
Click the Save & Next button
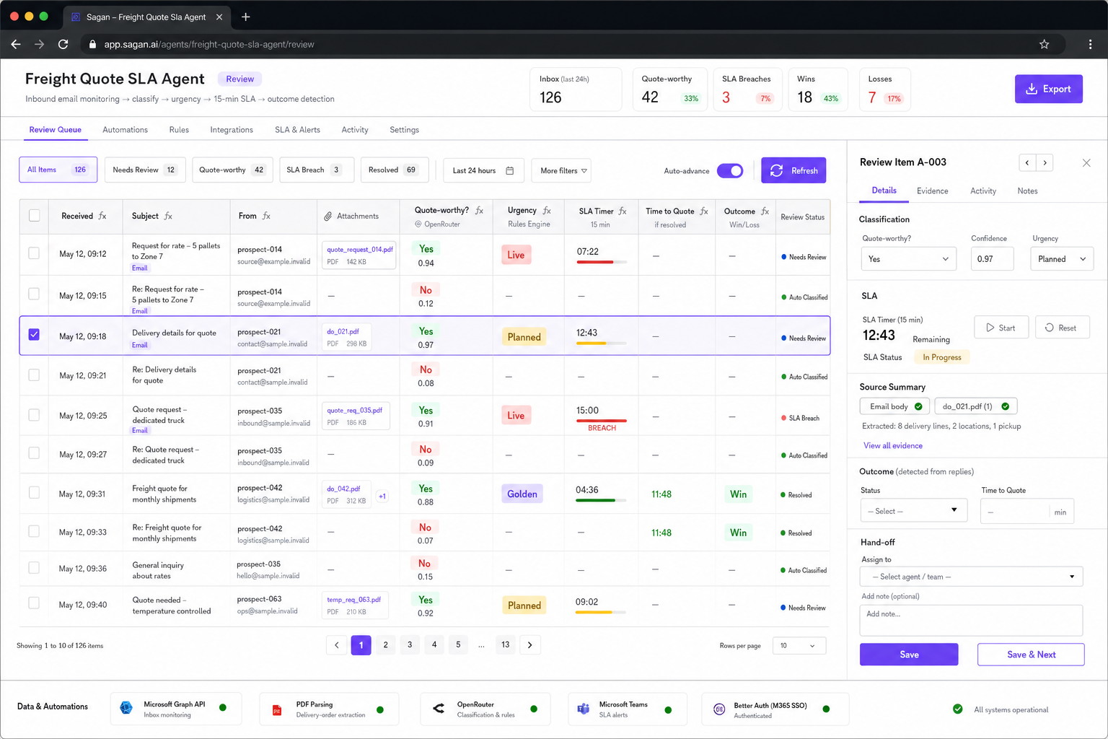tap(1031, 655)
